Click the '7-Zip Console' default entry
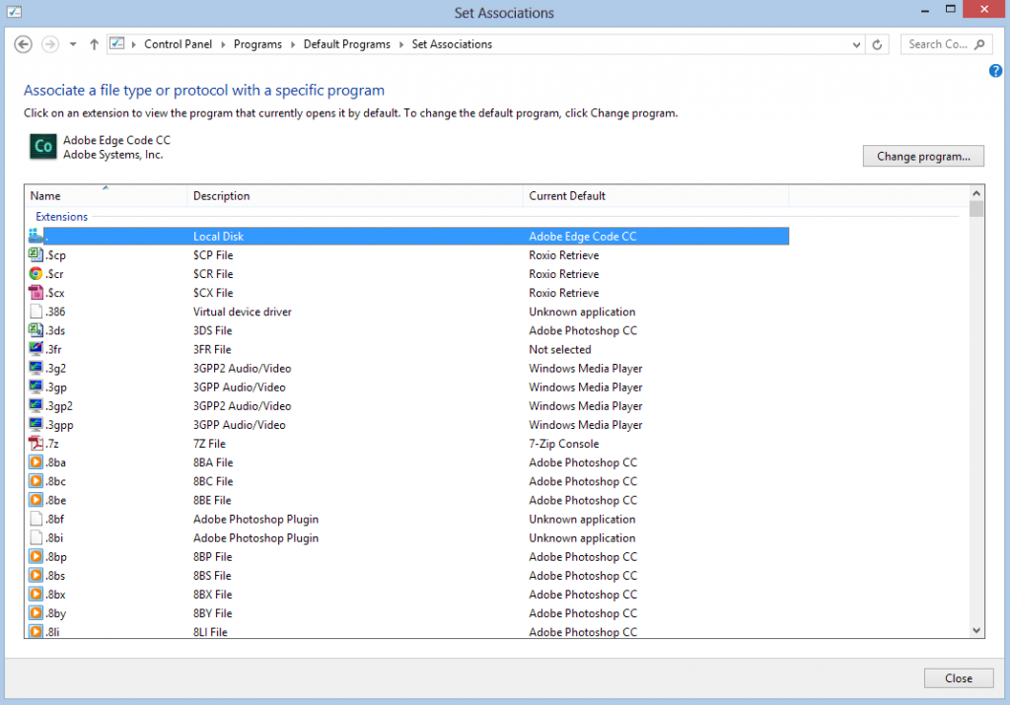This screenshot has height=705, width=1010. pos(563,444)
